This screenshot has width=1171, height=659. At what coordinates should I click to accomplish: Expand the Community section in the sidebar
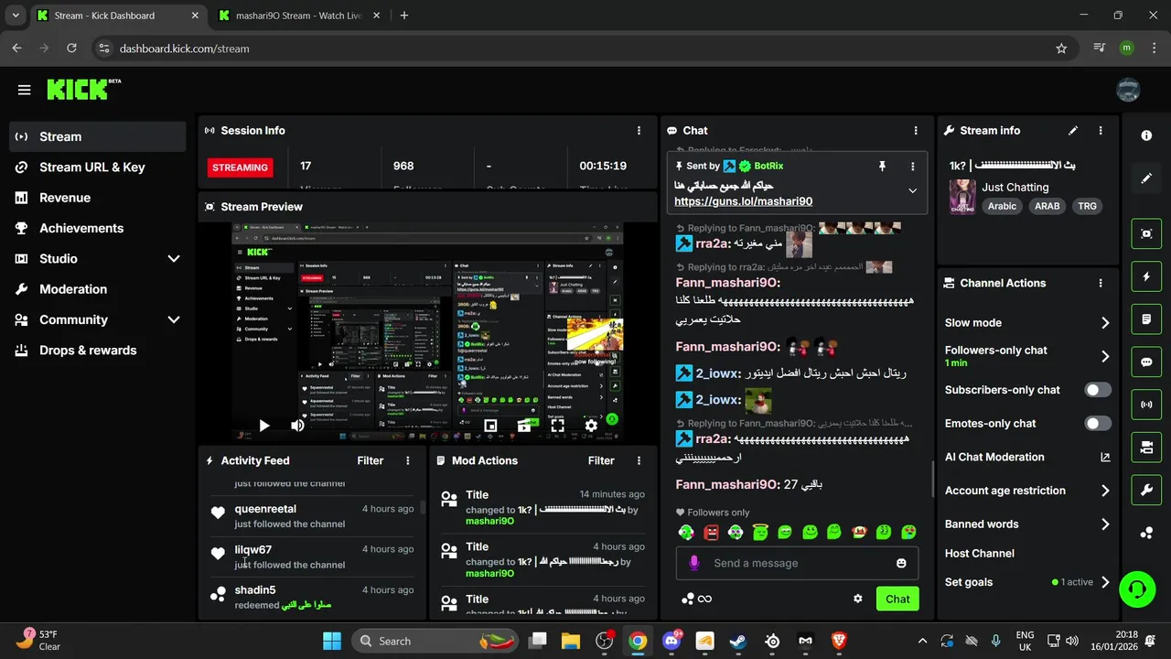point(174,319)
